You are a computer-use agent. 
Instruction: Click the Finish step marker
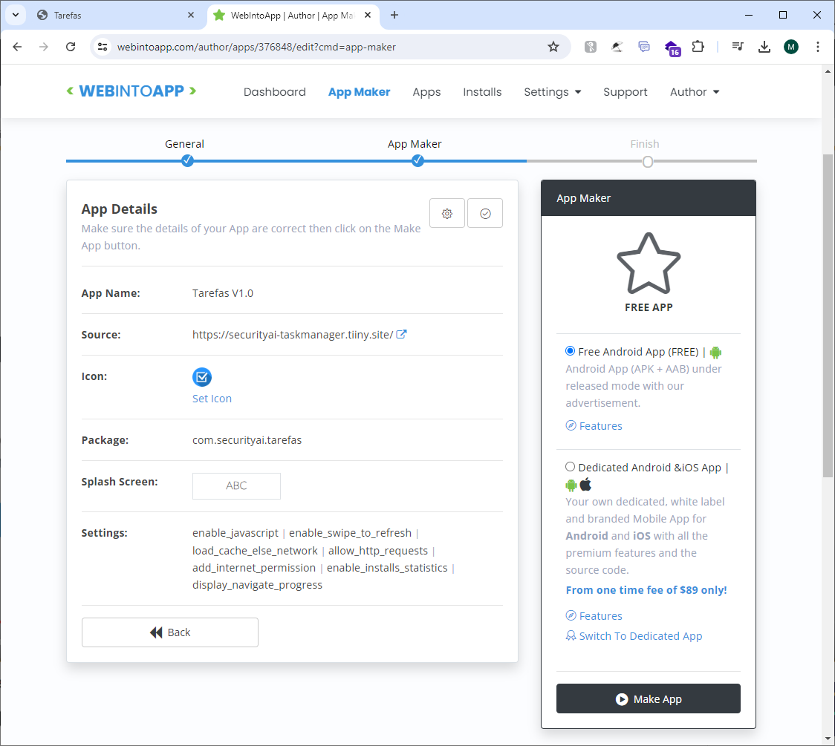click(648, 161)
